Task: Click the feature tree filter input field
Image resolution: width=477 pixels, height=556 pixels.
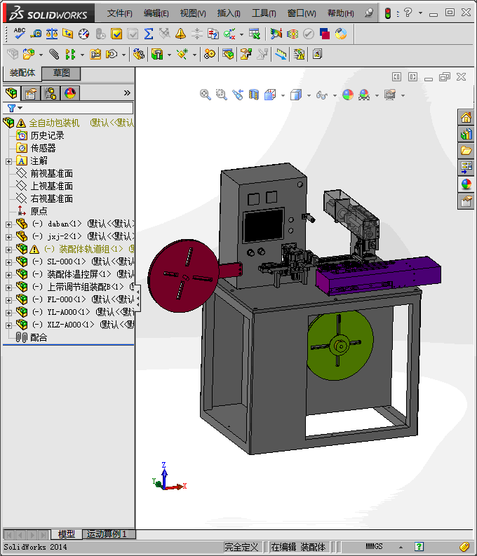Action: [x=68, y=108]
